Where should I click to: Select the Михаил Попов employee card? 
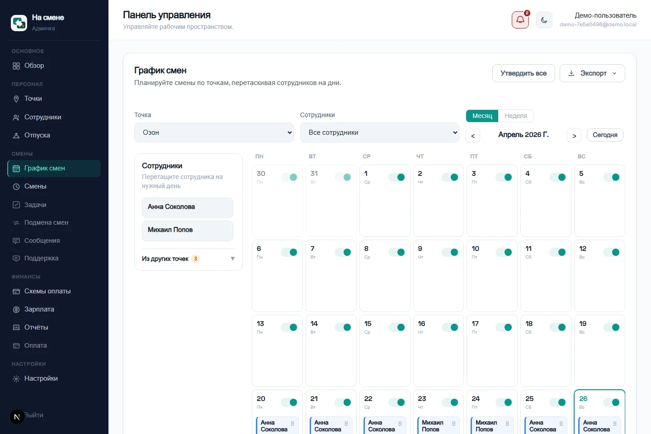click(x=188, y=231)
